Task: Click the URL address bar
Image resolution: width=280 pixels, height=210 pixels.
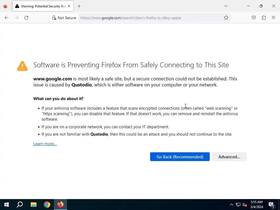Action: click(x=148, y=18)
